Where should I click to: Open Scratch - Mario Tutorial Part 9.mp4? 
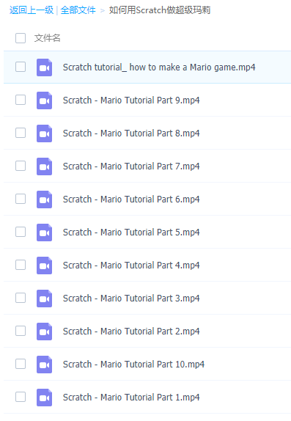tap(131, 100)
